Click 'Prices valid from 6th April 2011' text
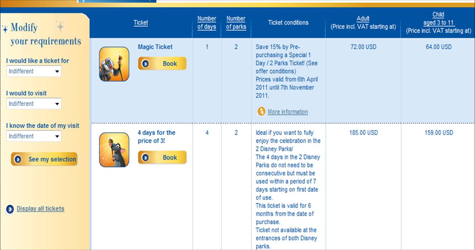This screenshot has width=475, height=250. pyautogui.click(x=287, y=88)
